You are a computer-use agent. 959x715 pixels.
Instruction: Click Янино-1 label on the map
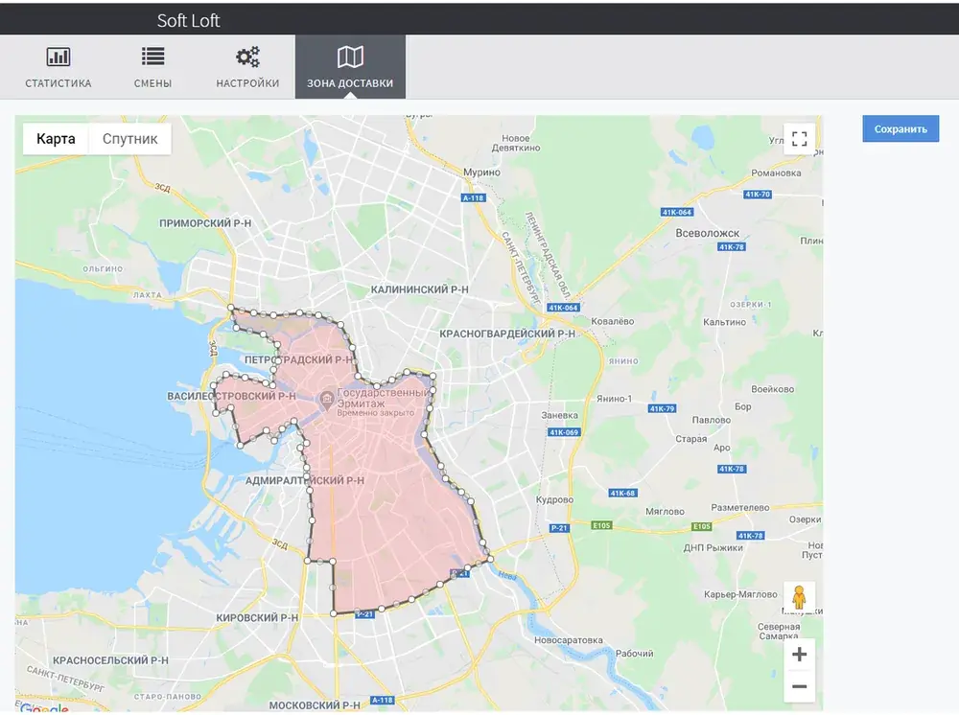pyautogui.click(x=614, y=399)
